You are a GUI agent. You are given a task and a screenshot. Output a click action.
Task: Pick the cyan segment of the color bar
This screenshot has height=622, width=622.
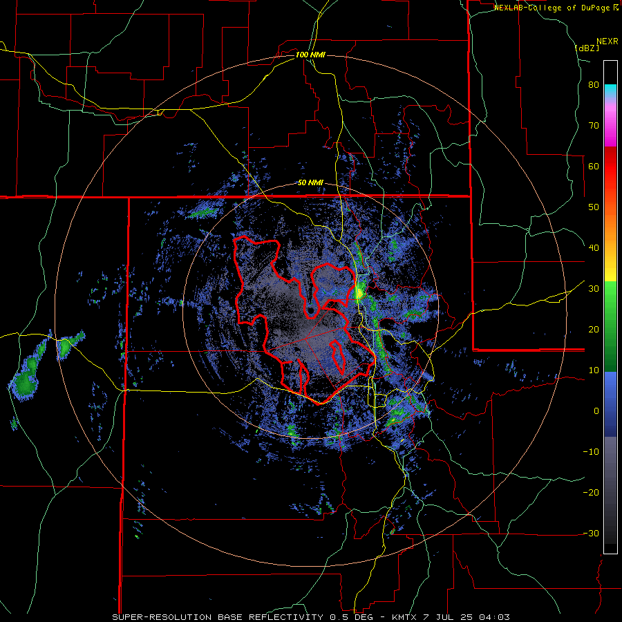tap(610, 90)
